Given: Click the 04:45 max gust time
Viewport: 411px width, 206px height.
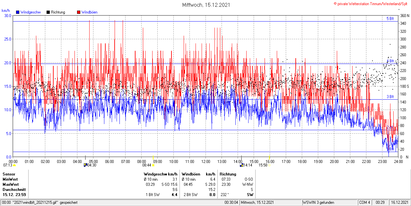Looking at the screenshot, I should click(x=188, y=184).
